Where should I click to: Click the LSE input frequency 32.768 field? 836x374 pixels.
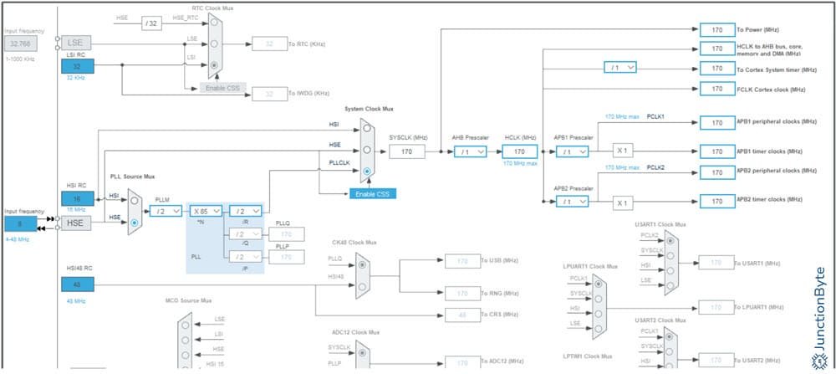click(x=21, y=44)
